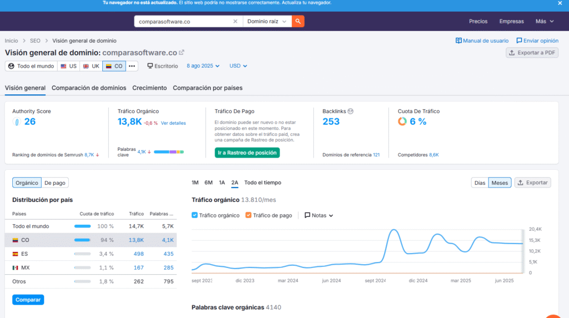Click Exportar a PDF button

tap(532, 53)
